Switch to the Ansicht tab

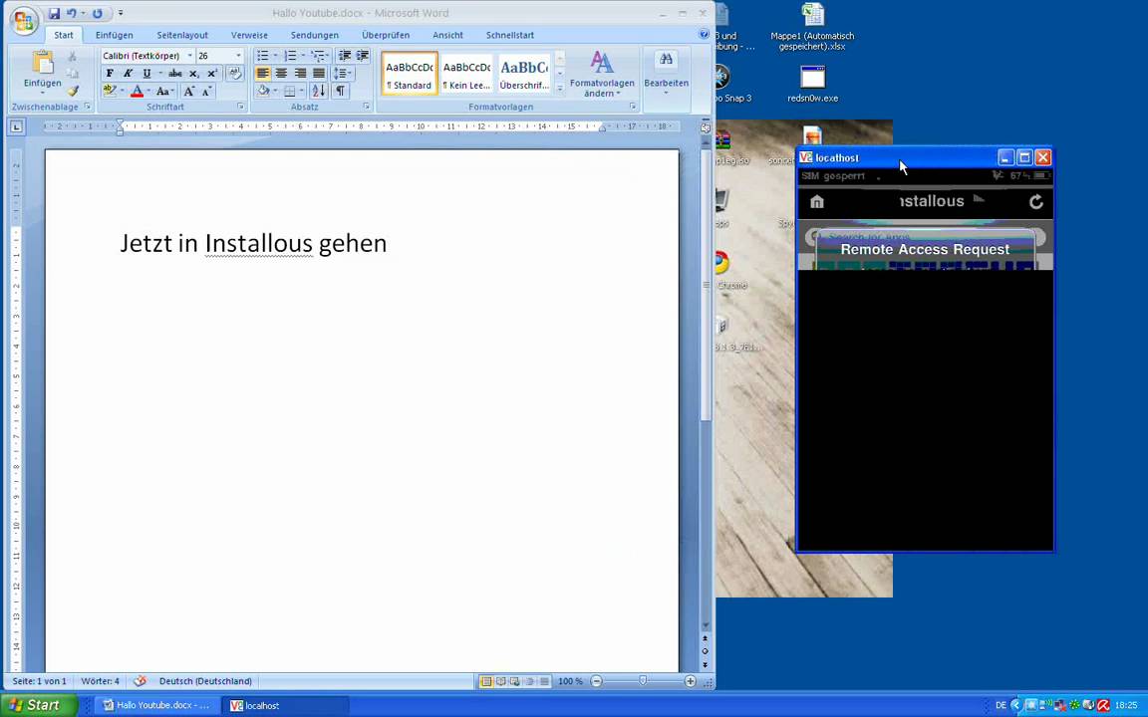pyautogui.click(x=448, y=35)
